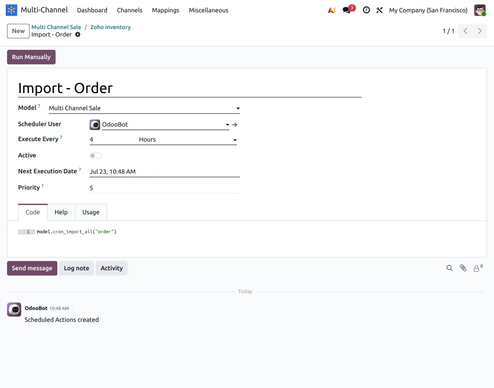Open the company switcher My Company (San Francisco)
Image resolution: width=494 pixels, height=388 pixels.
tap(428, 10)
